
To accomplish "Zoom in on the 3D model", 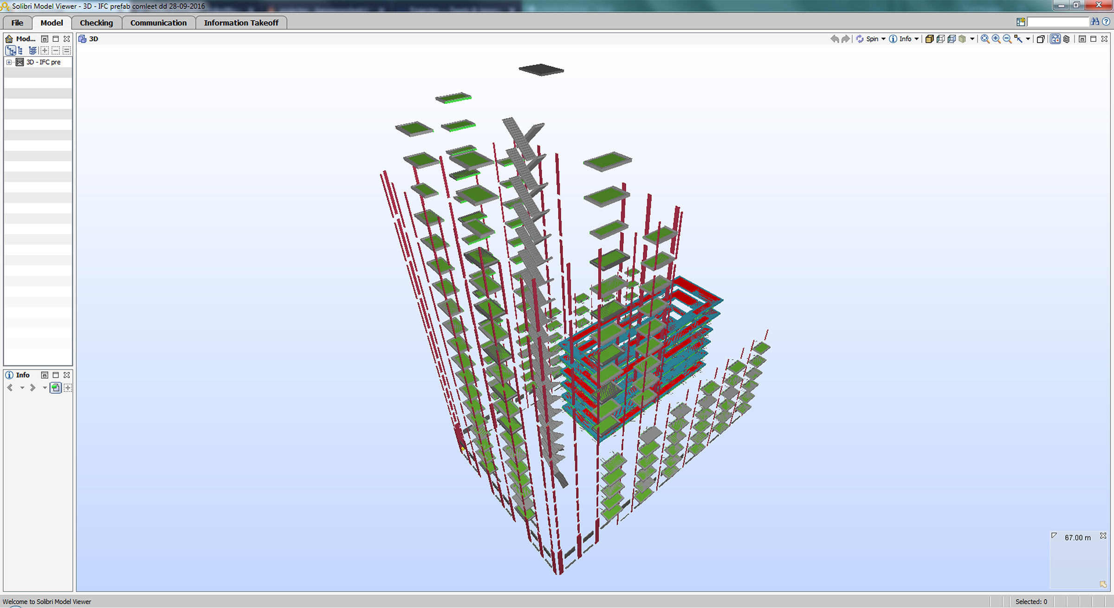I will point(996,39).
